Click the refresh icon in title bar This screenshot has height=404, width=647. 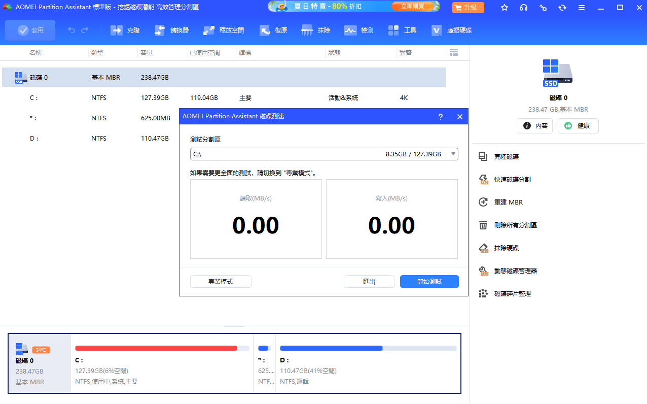pyautogui.click(x=562, y=8)
